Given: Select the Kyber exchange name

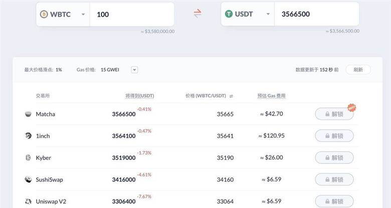Looking at the screenshot, I should point(44,157).
